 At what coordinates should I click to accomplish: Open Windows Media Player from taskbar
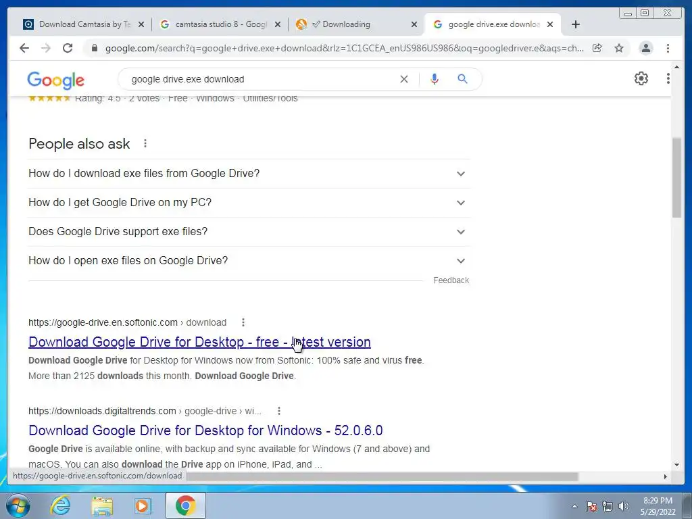(x=143, y=505)
